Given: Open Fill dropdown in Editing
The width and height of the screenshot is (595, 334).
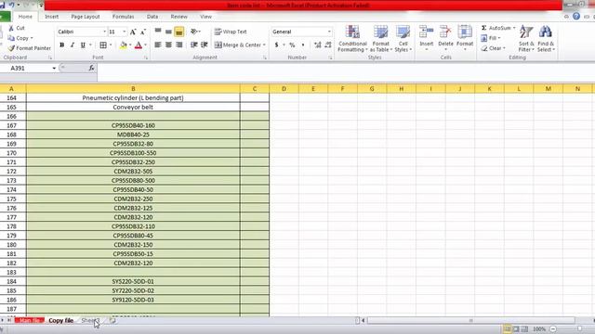Looking at the screenshot, I should 491,38.
